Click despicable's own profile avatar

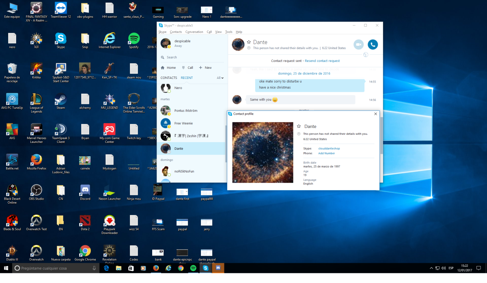pyautogui.click(x=166, y=43)
